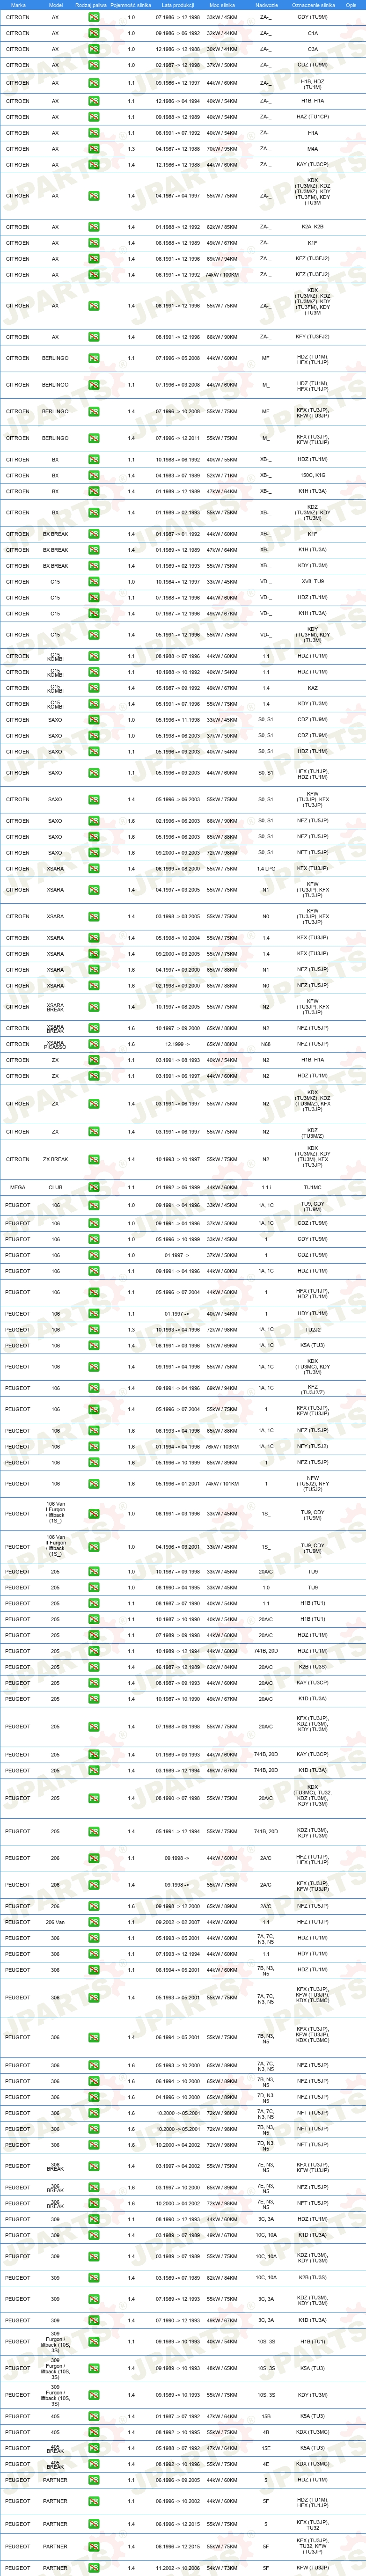
Task: Click fuel icon in C15 XV8, TU9 row
Action: tap(94, 582)
